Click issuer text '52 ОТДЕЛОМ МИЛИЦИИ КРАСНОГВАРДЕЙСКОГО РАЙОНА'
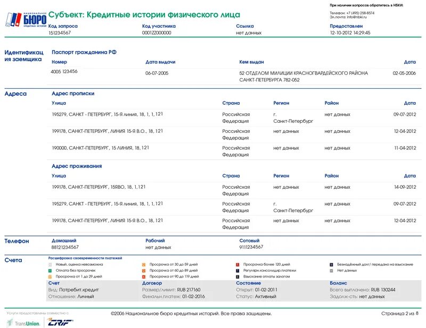Image resolution: width=426 pixels, height=328 pixels. click(x=304, y=73)
